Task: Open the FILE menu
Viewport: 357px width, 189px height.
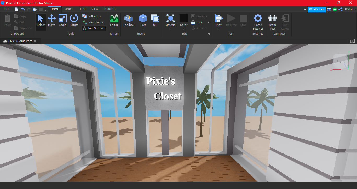Action: click(7, 9)
